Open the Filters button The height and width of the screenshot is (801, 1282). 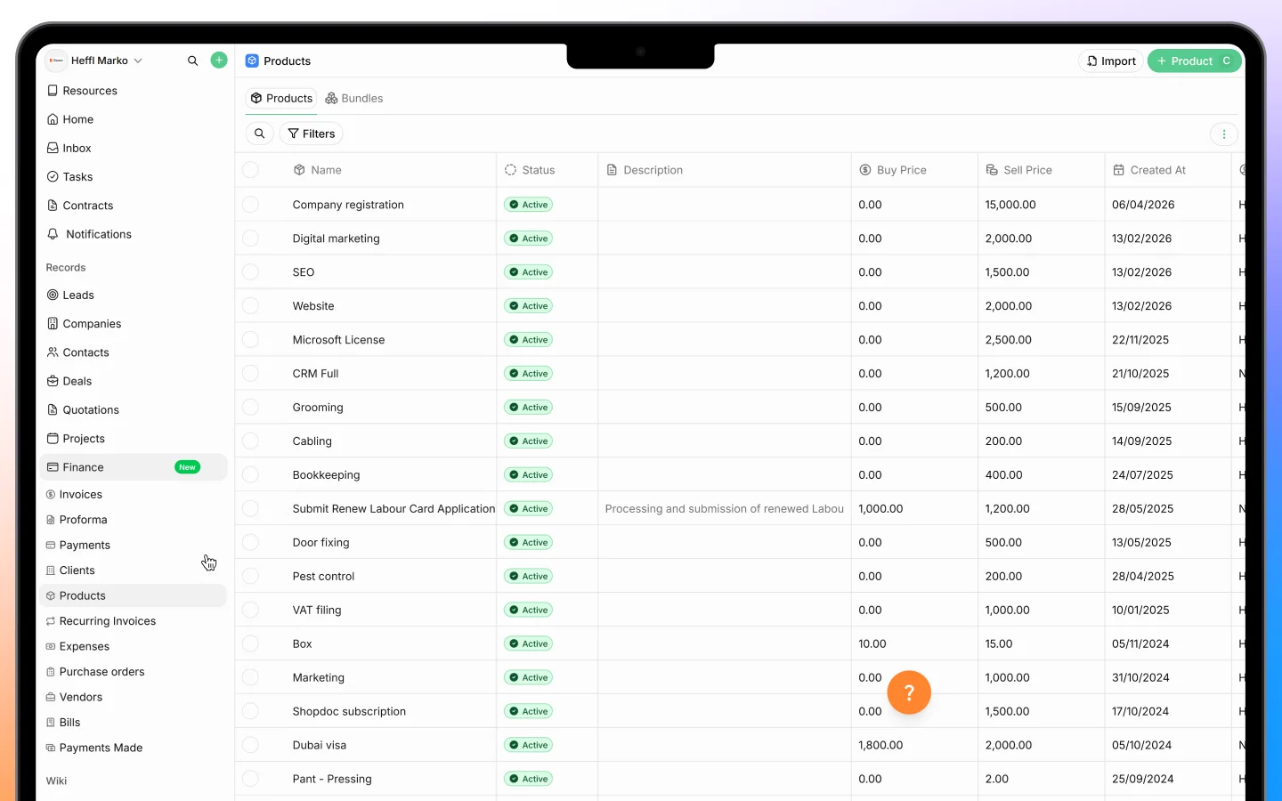pos(311,133)
